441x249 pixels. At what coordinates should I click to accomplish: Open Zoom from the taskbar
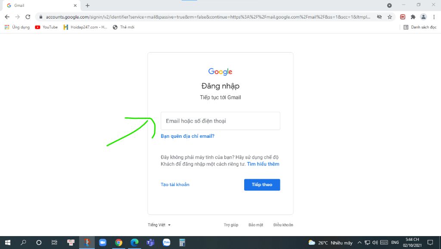pyautogui.click(x=102, y=243)
